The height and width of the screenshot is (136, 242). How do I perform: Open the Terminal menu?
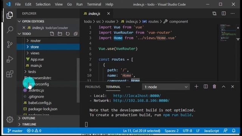(x=94, y=4)
